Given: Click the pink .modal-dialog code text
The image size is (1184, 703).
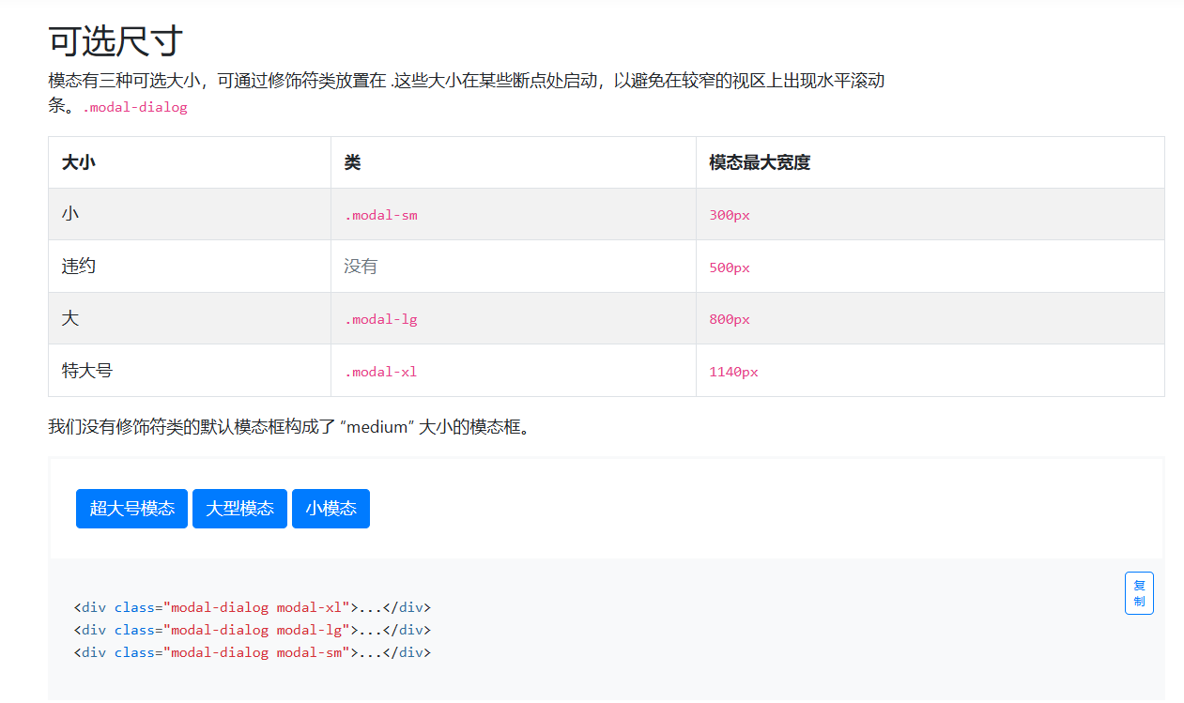Looking at the screenshot, I should 135,107.
